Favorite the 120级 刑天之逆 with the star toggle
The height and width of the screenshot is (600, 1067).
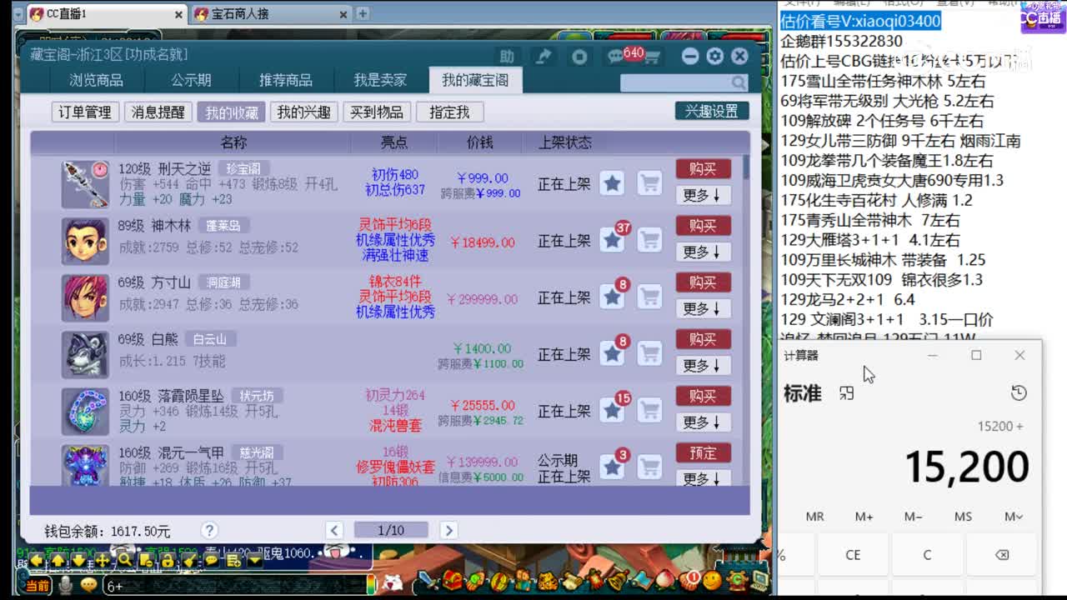coord(613,183)
